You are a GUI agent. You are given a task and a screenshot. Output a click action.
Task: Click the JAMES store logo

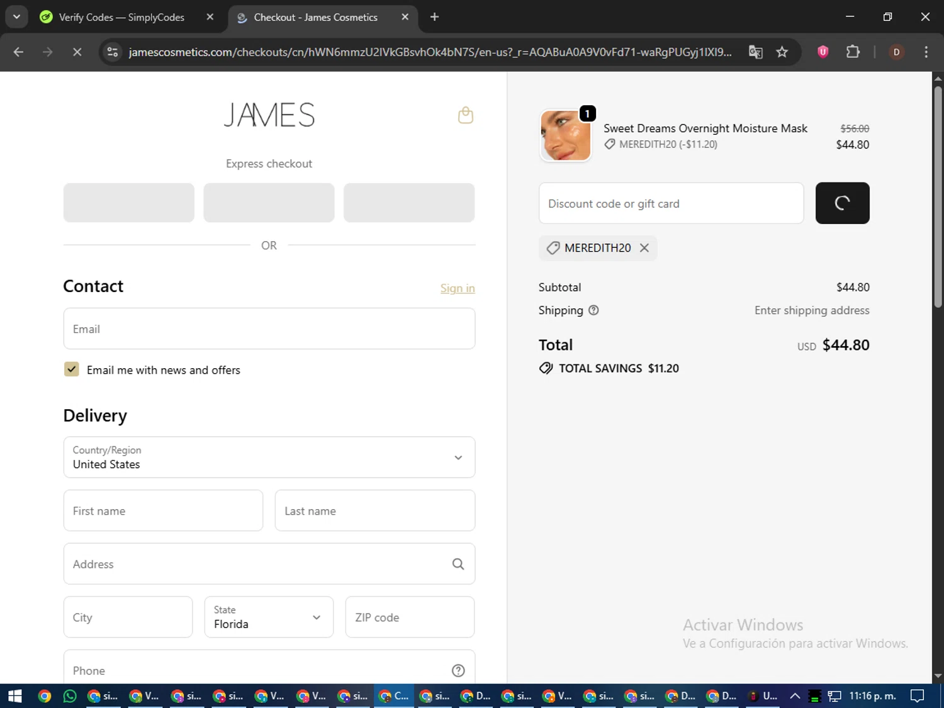click(x=269, y=115)
